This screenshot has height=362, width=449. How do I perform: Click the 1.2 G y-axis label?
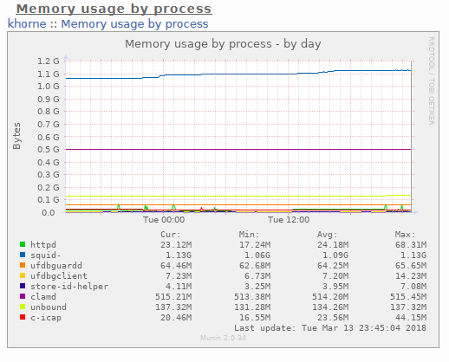tap(49, 61)
